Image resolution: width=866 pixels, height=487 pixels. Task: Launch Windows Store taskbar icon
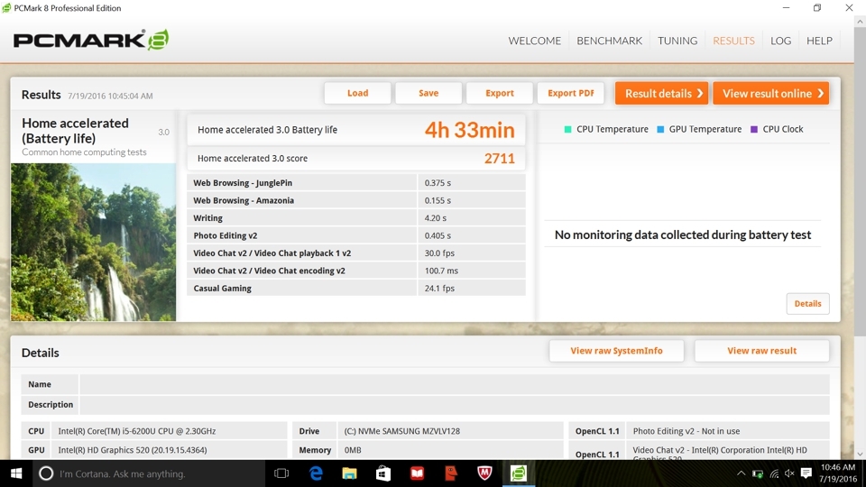coord(383,473)
